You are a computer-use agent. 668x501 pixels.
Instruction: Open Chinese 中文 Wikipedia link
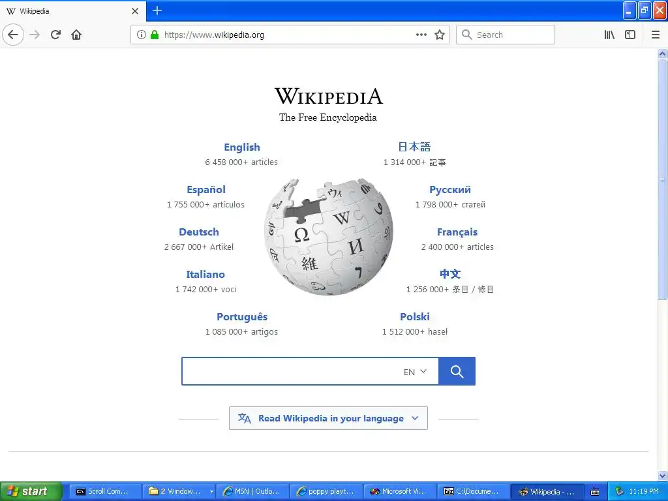pos(450,274)
